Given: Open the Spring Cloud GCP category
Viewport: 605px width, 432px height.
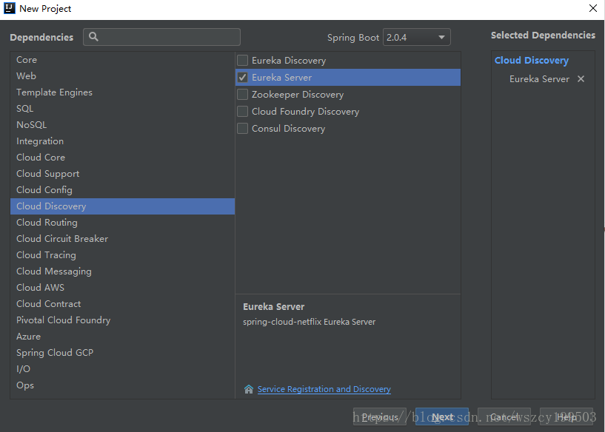Looking at the screenshot, I should (122, 353).
